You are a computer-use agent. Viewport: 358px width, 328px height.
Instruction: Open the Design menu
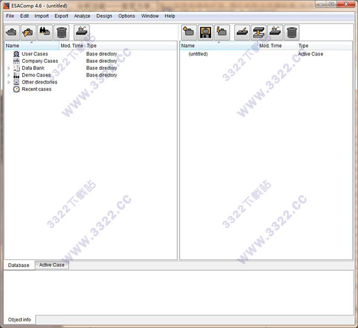click(x=104, y=16)
